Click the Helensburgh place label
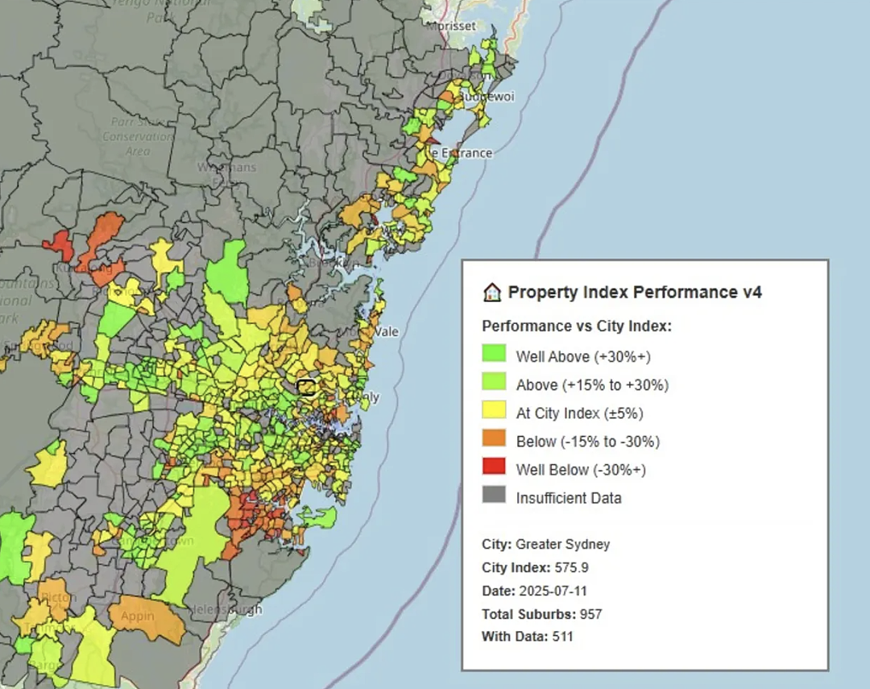This screenshot has width=870, height=689. click(x=225, y=609)
